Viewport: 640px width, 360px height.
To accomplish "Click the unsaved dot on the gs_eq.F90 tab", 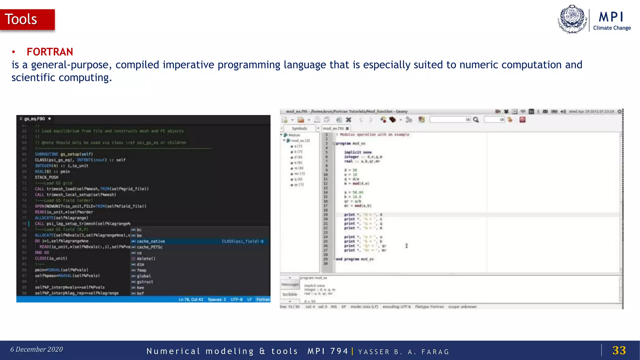I will tap(49, 119).
